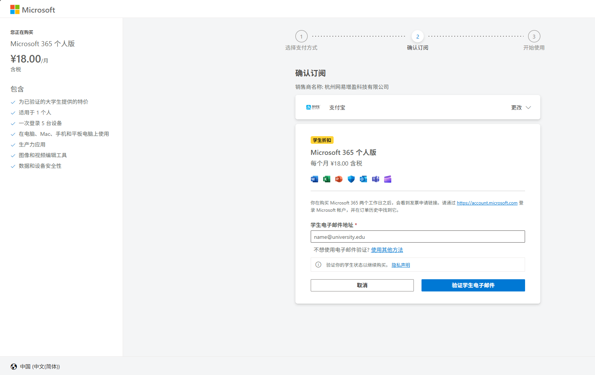Click the 使用其他方法 verification link
The height and width of the screenshot is (375, 595).
point(387,249)
